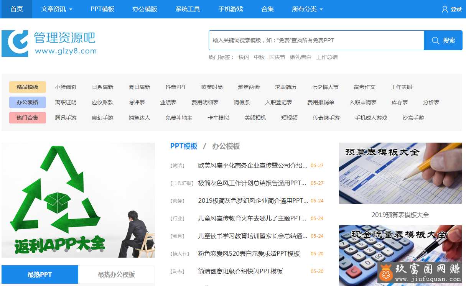
Task: Select the PPT模板 tab above the article list
Action: tap(184, 146)
